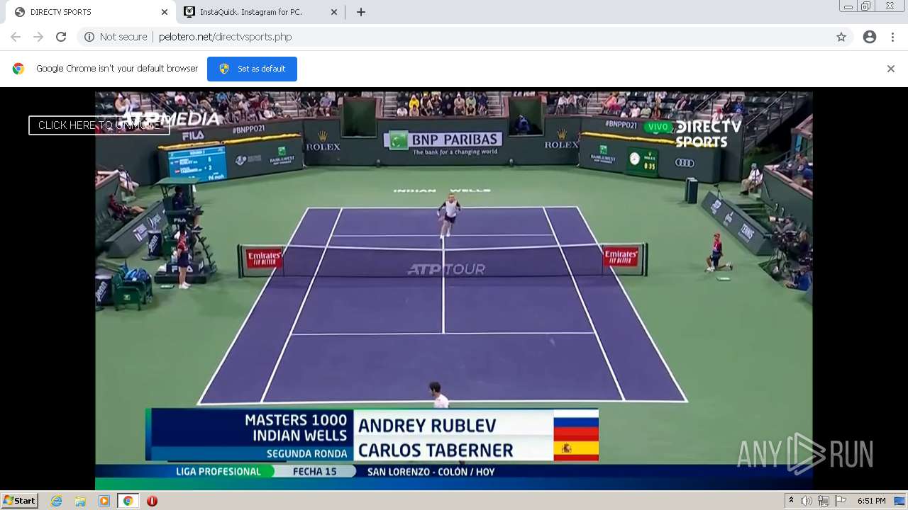Click the ANDREY RUBLEV name caption
This screenshot has height=510, width=908.
pos(427,426)
